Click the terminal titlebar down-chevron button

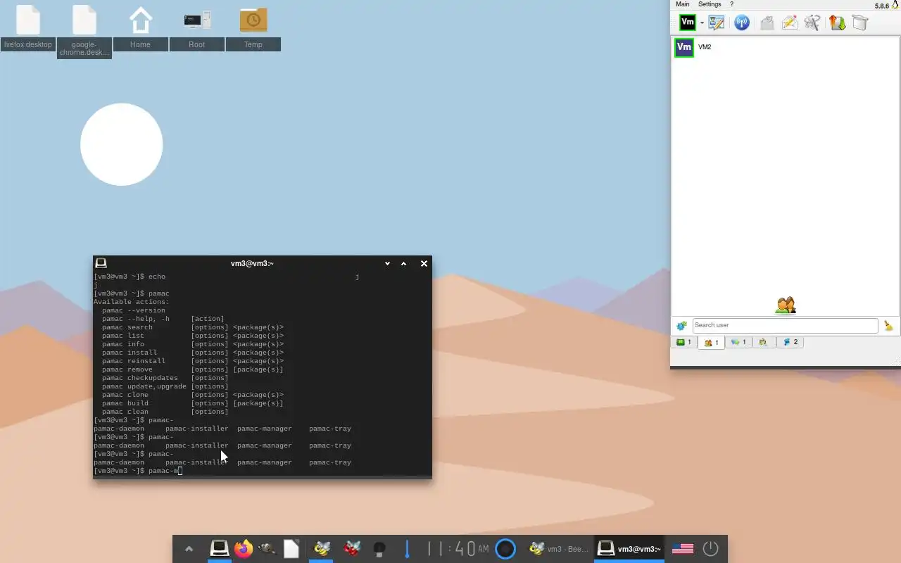tap(387, 263)
